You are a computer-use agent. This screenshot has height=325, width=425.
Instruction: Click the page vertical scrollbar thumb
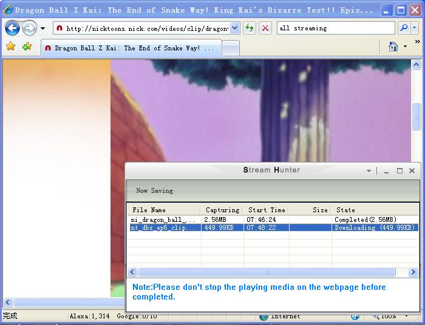click(x=416, y=116)
